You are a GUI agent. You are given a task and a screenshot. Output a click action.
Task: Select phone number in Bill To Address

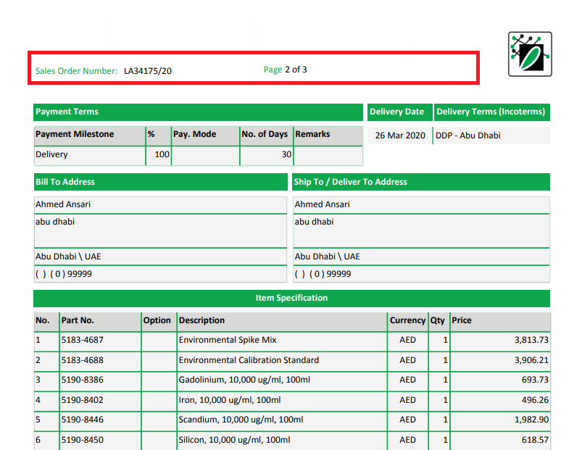[x=64, y=274]
